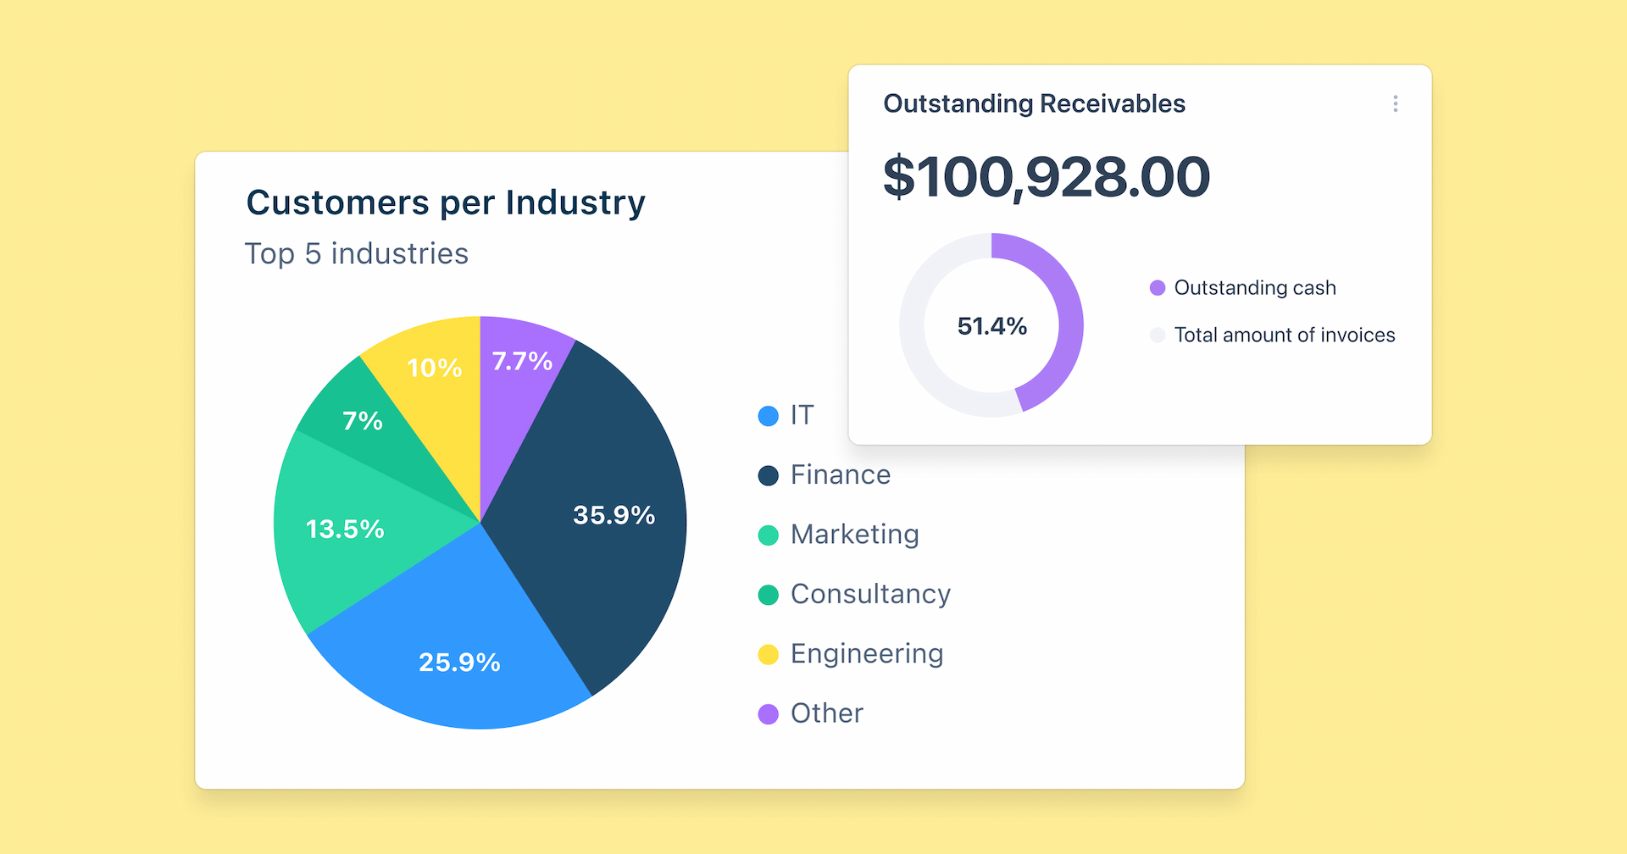Expand the Engineering legend item
Viewport: 1627px width, 854px height.
pyautogui.click(x=866, y=654)
